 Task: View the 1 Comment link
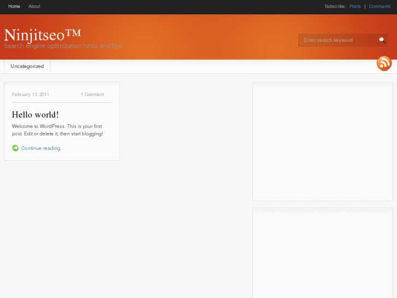click(x=92, y=95)
